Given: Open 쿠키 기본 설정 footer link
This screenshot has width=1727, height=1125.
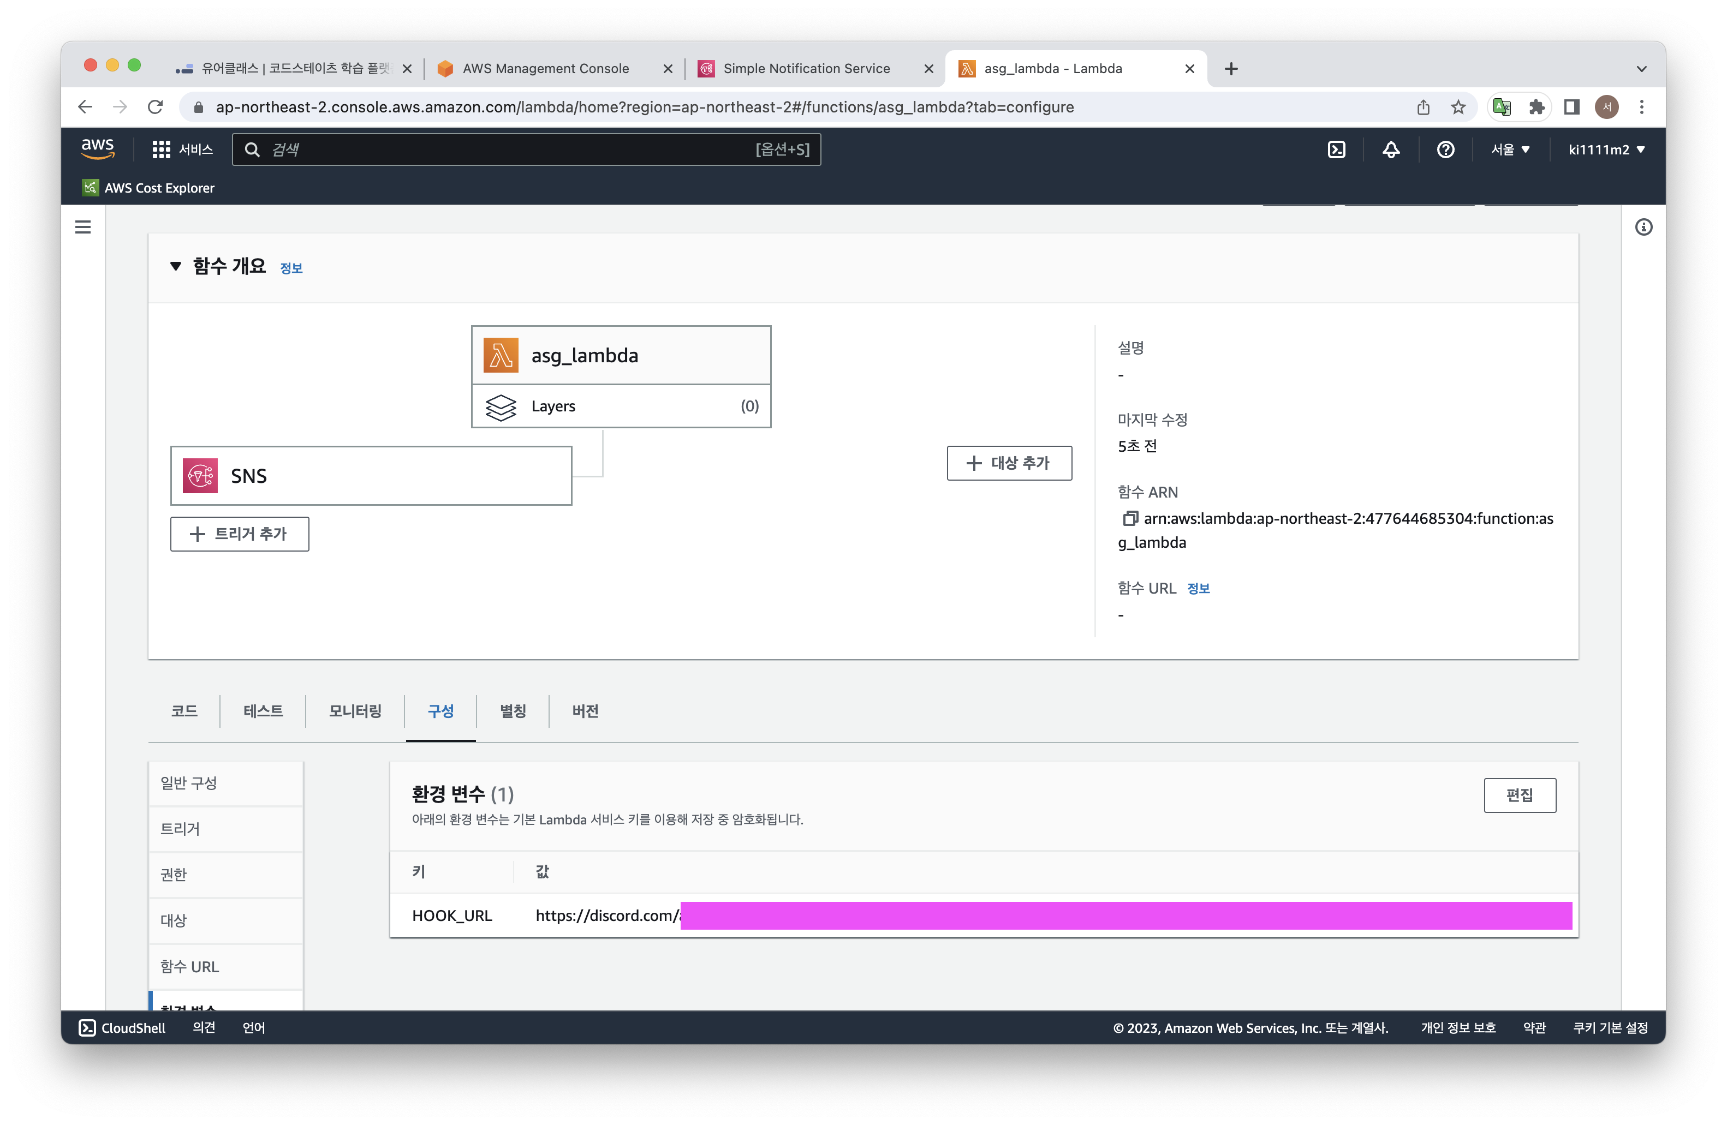Looking at the screenshot, I should [x=1610, y=1028].
